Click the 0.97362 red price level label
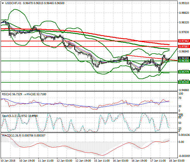 coord(184,41)
